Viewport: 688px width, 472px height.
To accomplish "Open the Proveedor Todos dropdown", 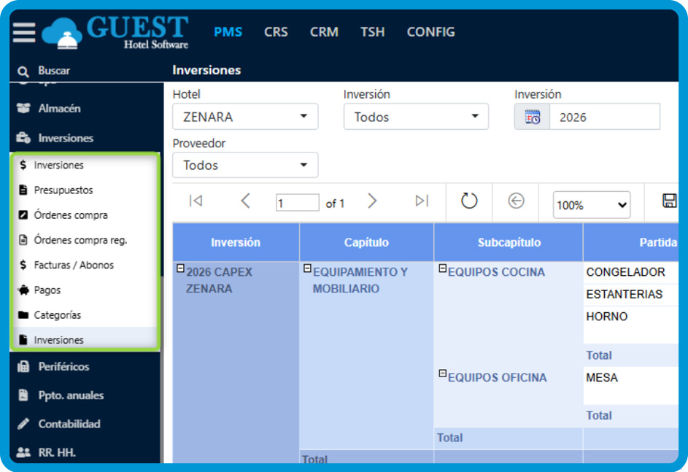I will 245,166.
